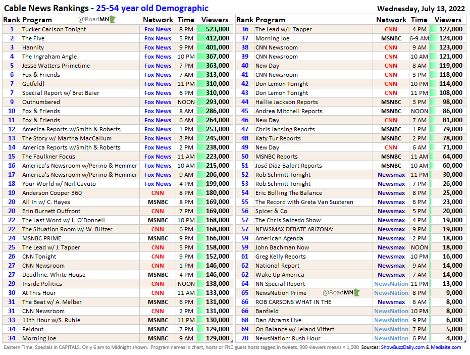Select 'Special Report w/ Bret Baier'
Viewport: 470px width, 355px height.
point(80,93)
